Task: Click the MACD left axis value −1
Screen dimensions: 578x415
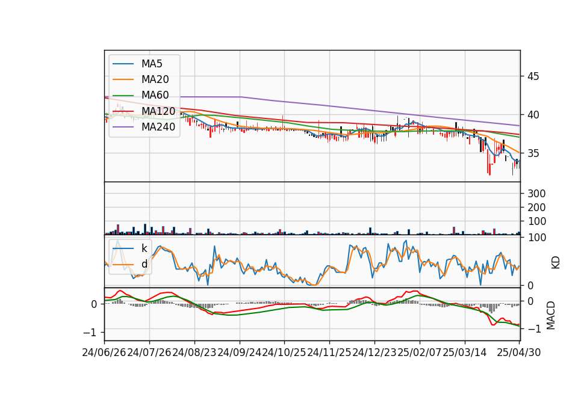Action: [x=90, y=333]
